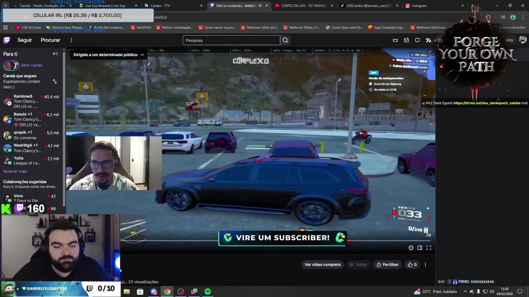Click the search input Pesquisa
The width and height of the screenshot is (529, 297).
231,40
